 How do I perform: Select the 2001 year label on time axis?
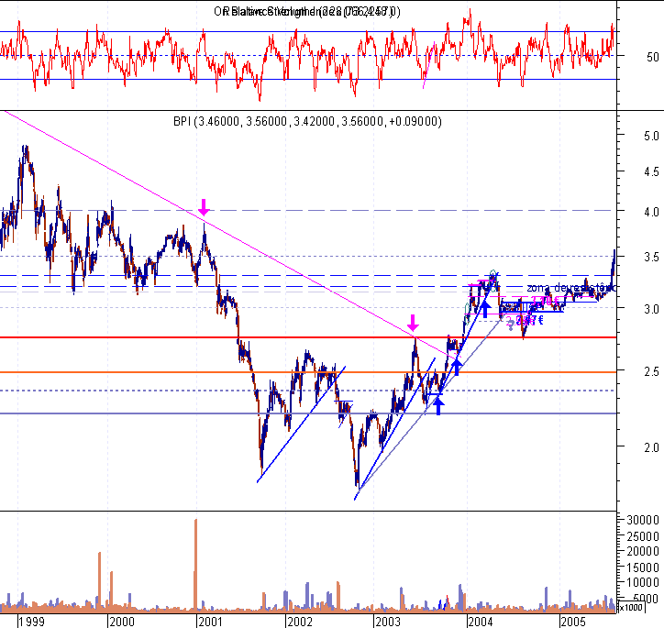210,622
